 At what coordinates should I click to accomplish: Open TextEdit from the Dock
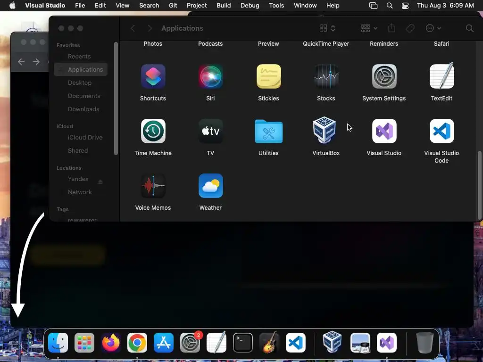216,342
